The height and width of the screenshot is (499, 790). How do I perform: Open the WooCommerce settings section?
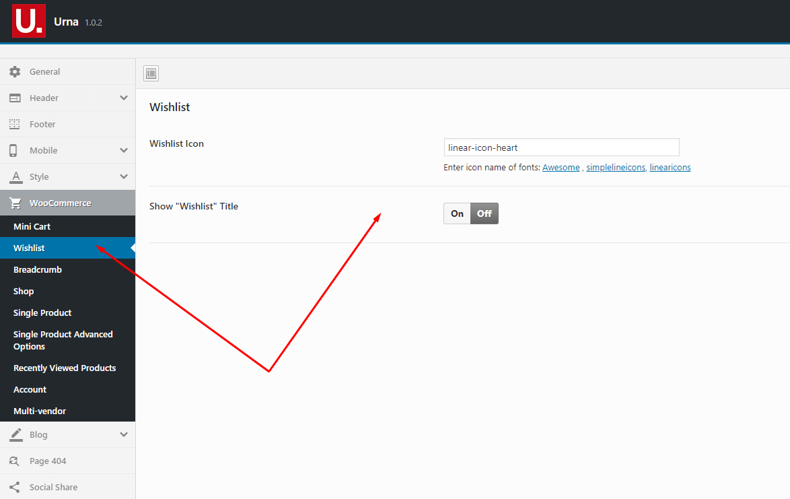click(67, 203)
